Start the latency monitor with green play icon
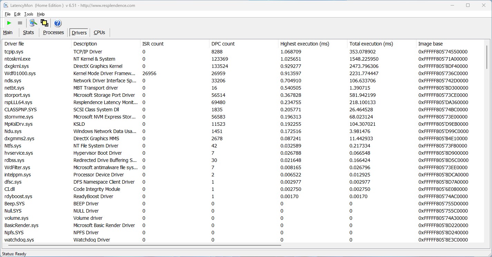 pos(9,23)
